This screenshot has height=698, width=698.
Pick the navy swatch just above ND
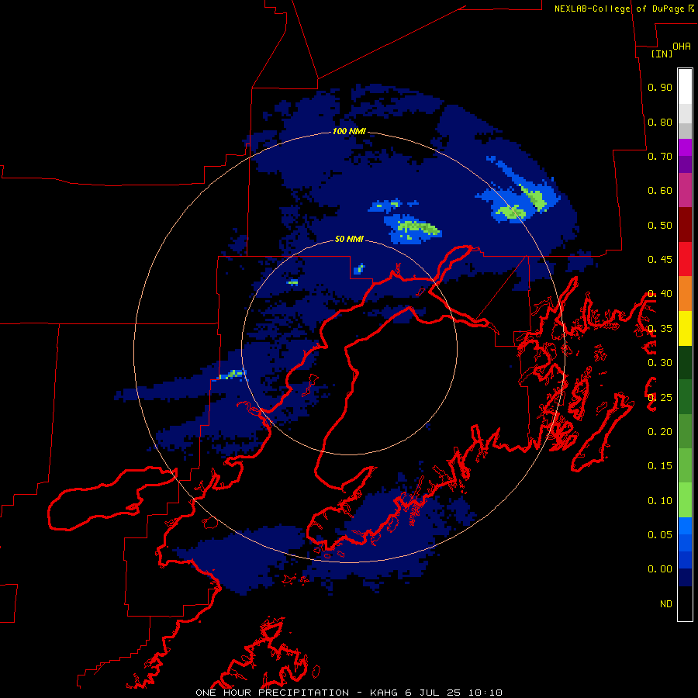685,577
